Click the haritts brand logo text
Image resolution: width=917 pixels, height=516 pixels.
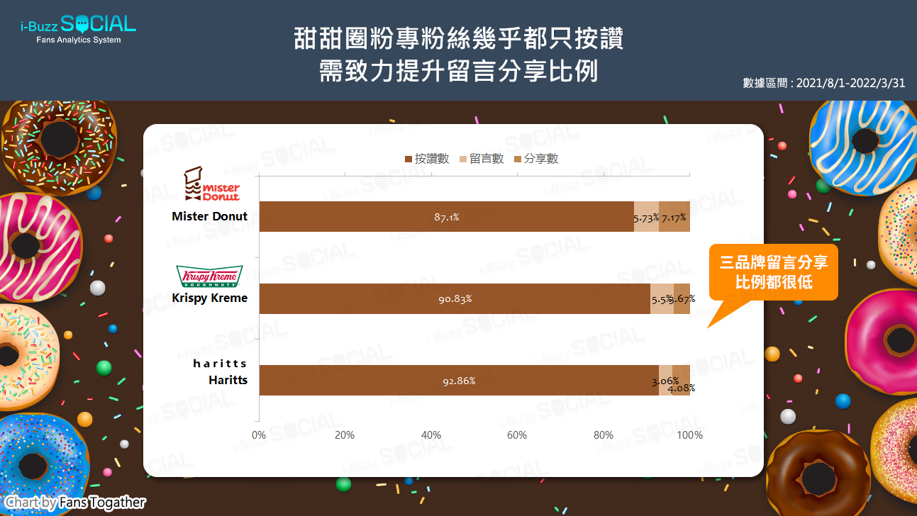pos(220,364)
